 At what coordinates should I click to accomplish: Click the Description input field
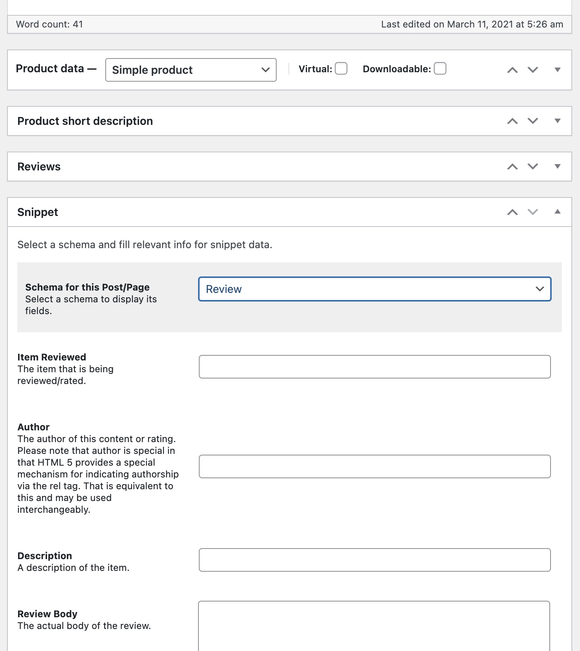375,560
